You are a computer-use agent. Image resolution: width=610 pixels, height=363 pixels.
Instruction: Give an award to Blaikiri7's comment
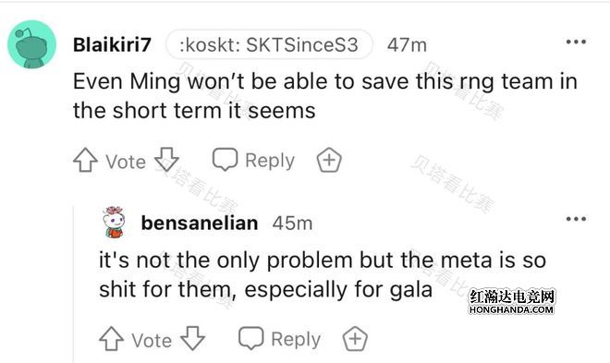(329, 160)
